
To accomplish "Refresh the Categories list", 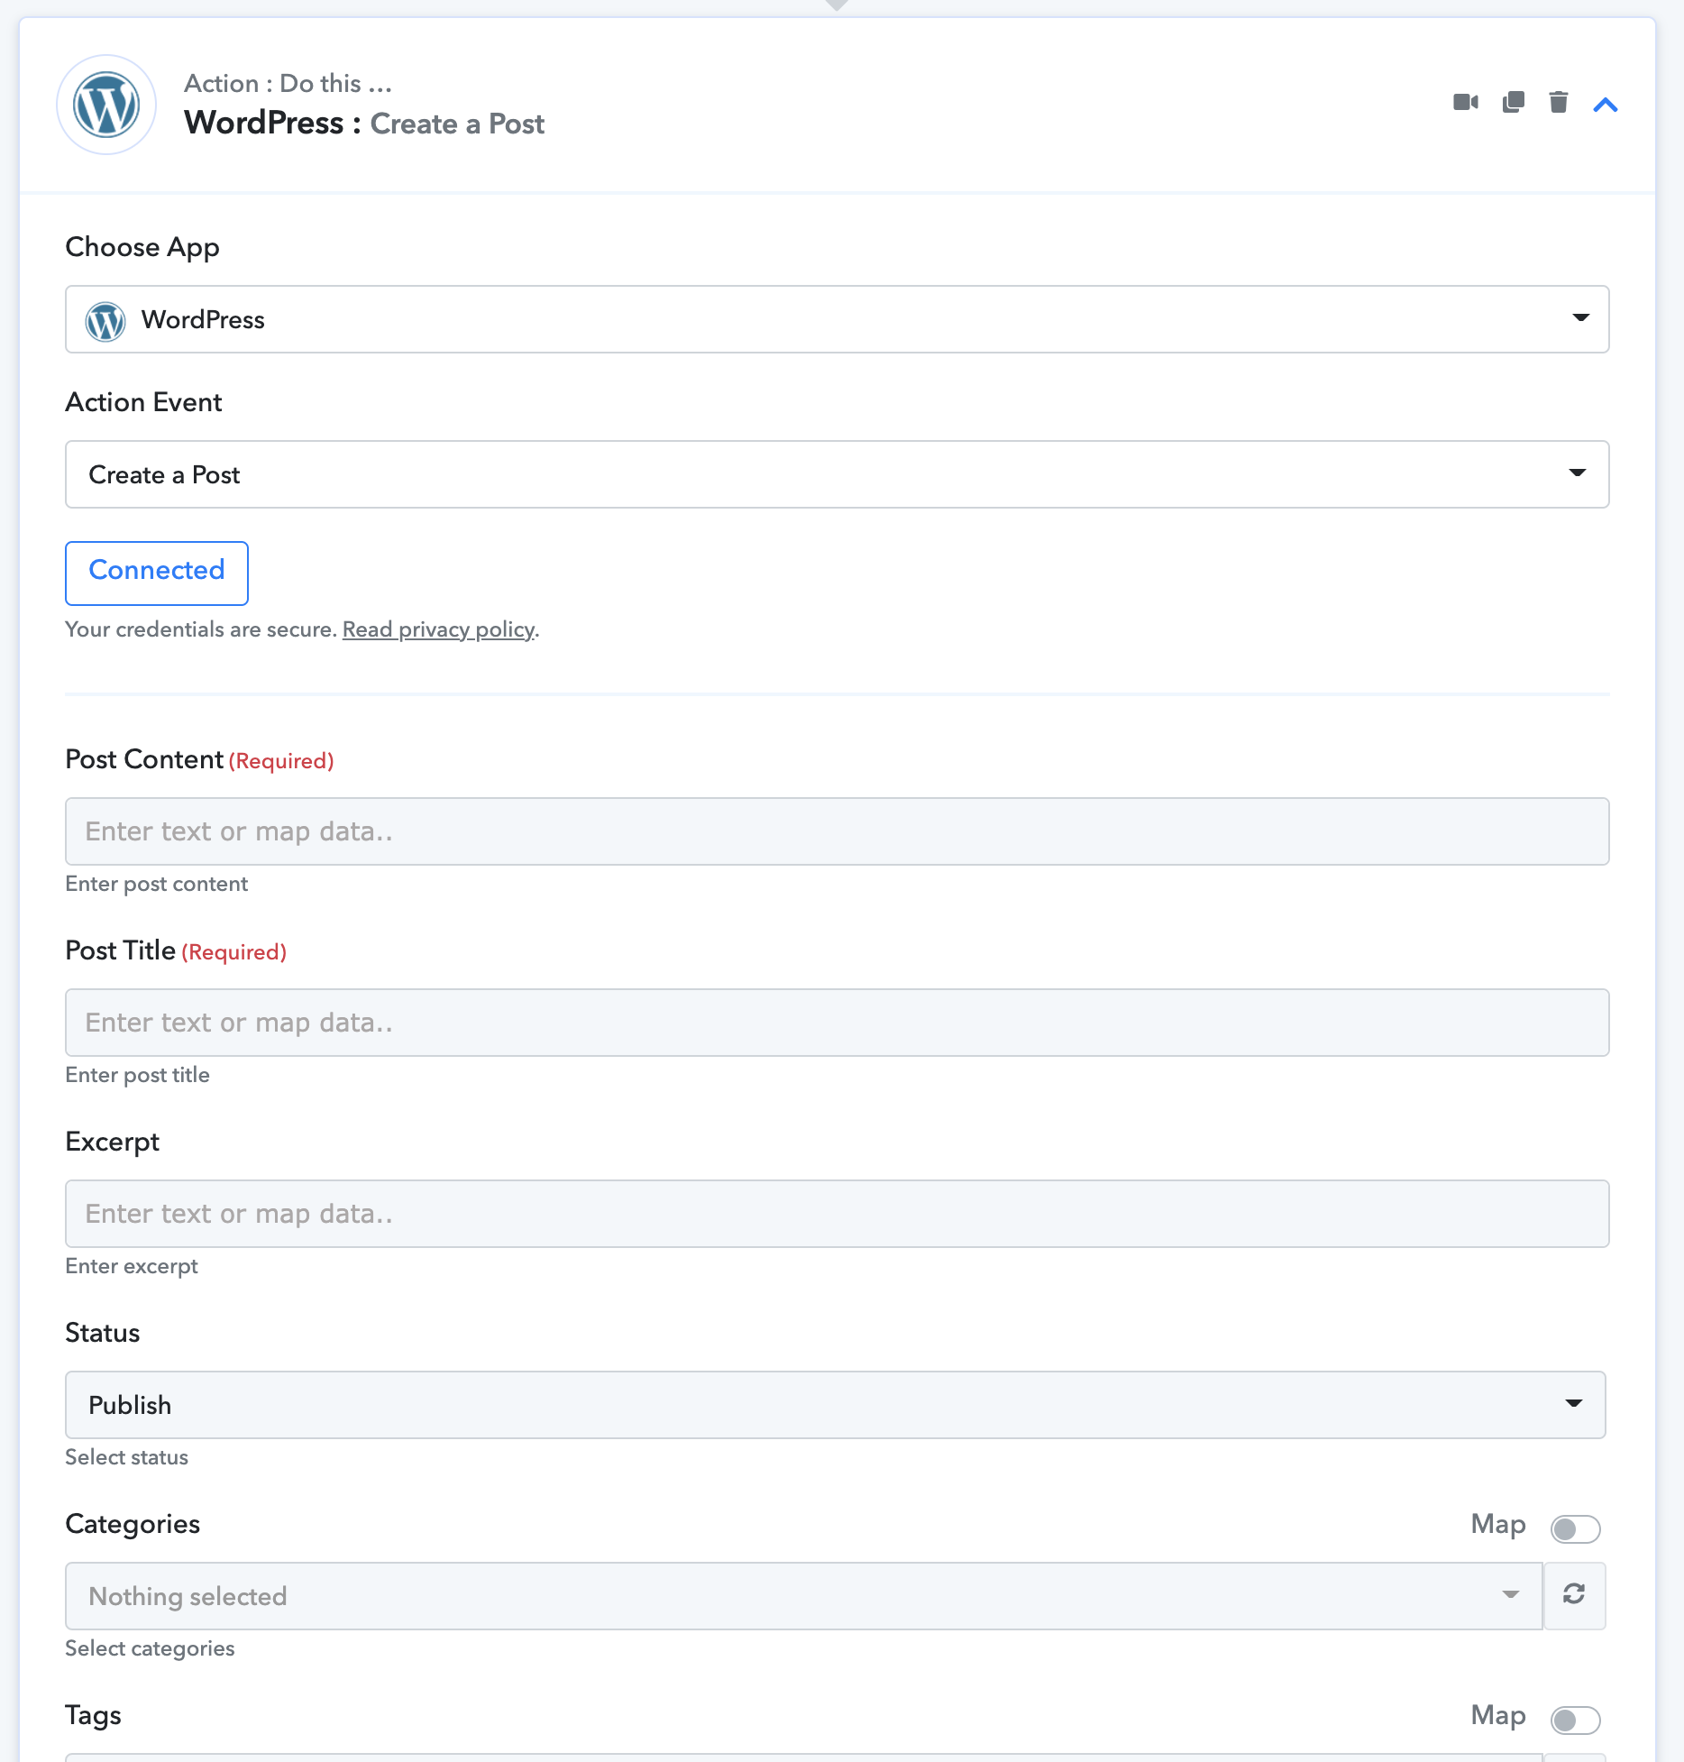I will pos(1574,1595).
